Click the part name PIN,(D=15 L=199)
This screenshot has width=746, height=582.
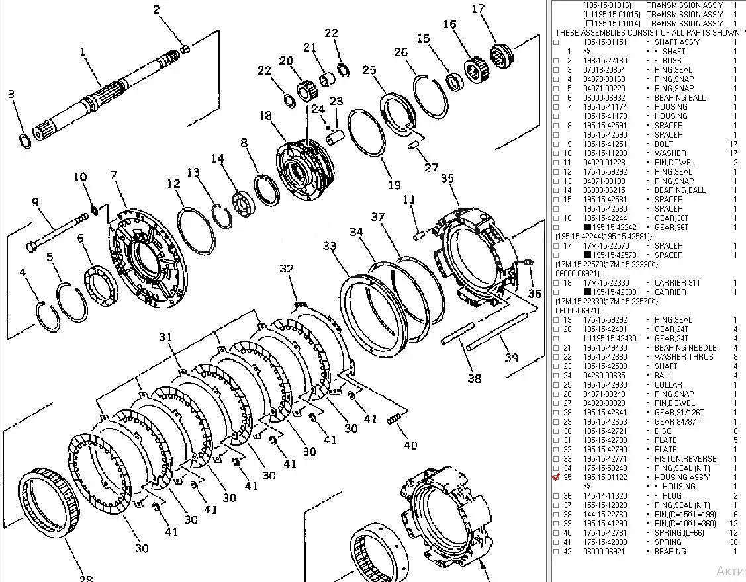(685, 515)
